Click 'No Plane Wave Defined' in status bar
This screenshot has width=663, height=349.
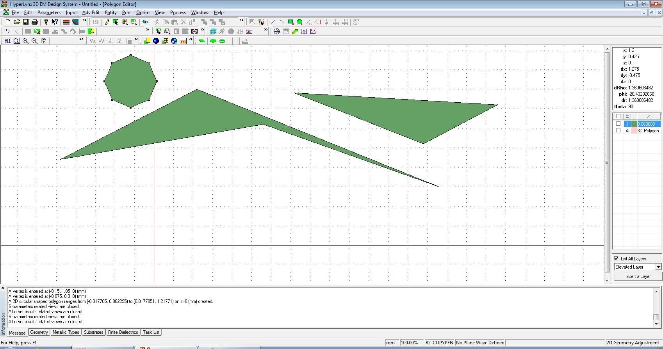tap(480, 343)
